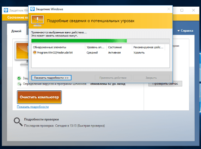Click the Закрыть button in dialog

[151, 78]
